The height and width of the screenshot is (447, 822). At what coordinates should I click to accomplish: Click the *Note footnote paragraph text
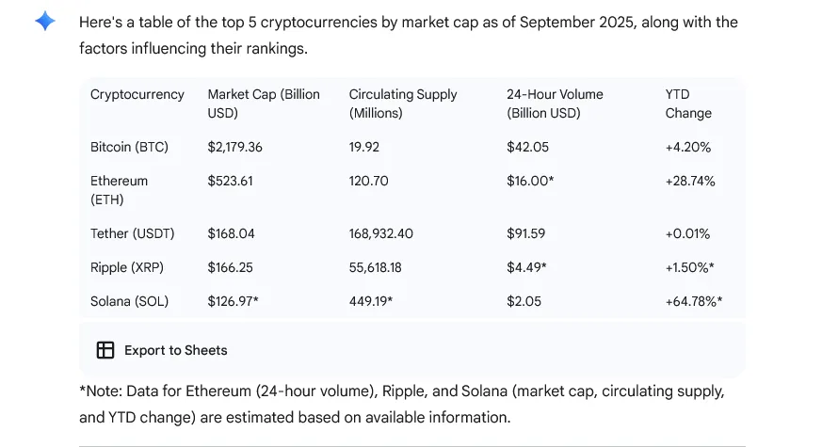tap(402, 404)
